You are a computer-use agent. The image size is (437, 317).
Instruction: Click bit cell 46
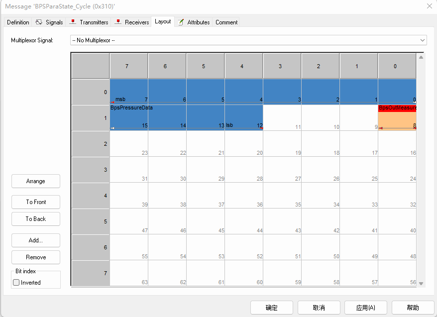tap(167, 221)
